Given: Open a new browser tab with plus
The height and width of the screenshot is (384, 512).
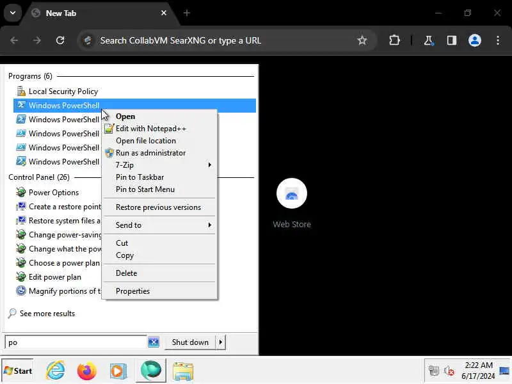Looking at the screenshot, I should pyautogui.click(x=187, y=13).
